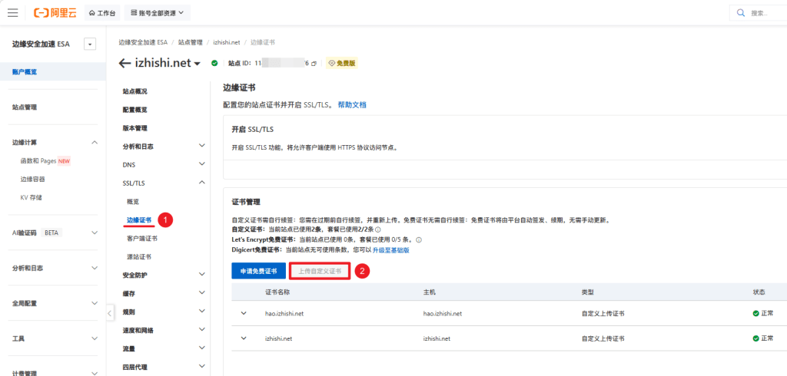Open KV 存储 page

(31, 197)
